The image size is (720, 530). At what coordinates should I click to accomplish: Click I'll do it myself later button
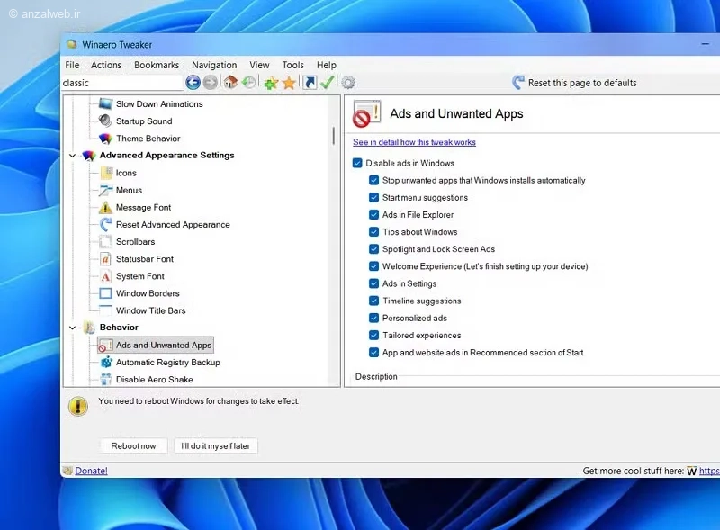click(x=215, y=446)
